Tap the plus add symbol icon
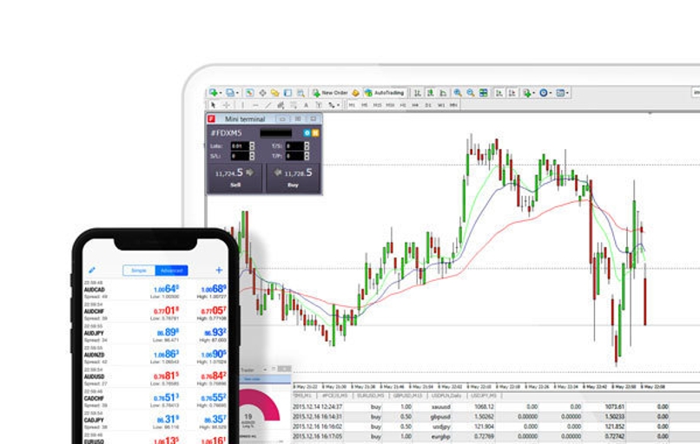 click(x=219, y=271)
